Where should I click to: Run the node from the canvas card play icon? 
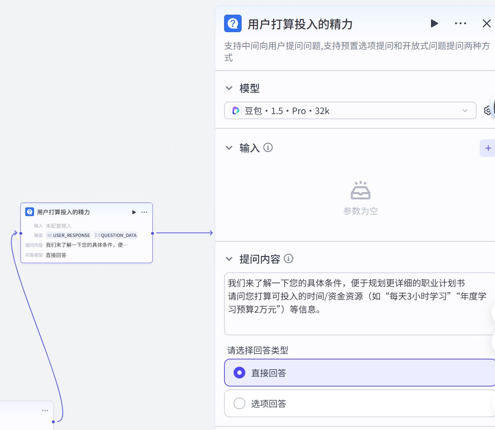134,212
